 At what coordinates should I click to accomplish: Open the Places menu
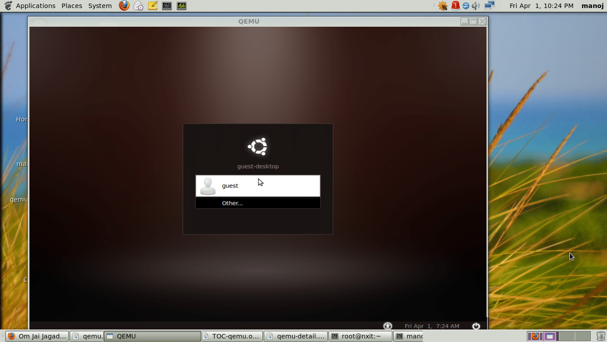click(x=72, y=6)
